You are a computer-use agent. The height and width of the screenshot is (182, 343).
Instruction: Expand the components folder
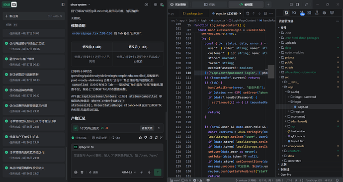[283, 146]
